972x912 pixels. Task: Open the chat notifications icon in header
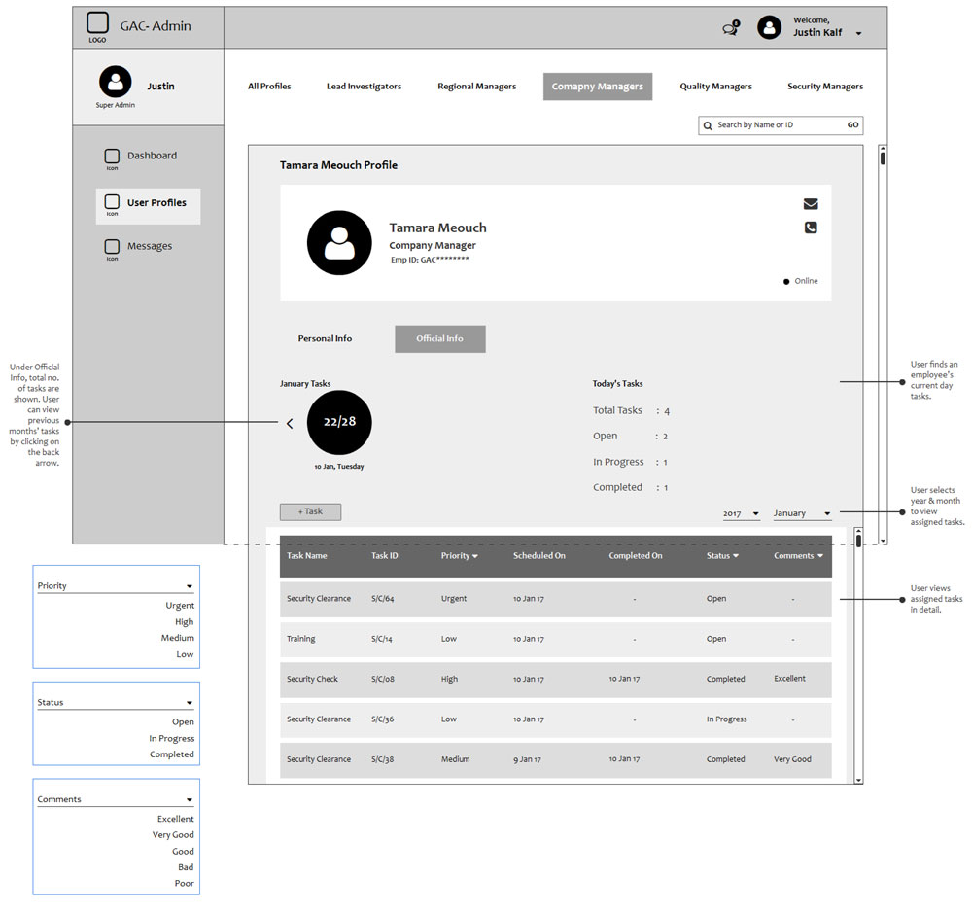click(730, 29)
